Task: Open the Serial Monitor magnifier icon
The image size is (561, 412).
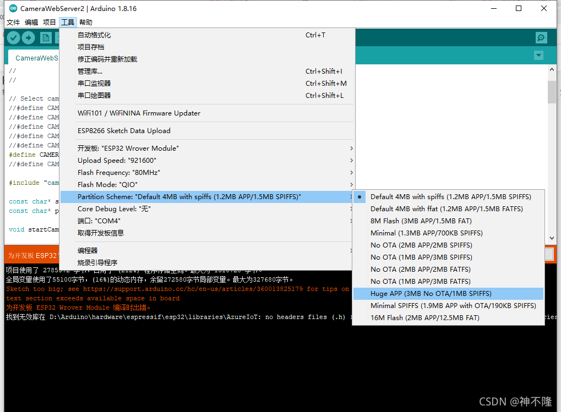Action: 541,37
